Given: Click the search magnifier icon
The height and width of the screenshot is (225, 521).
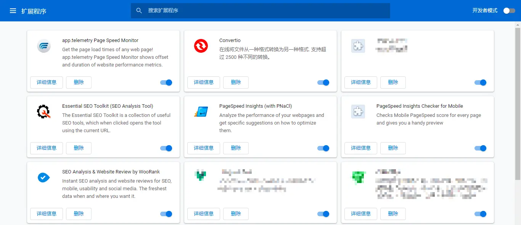Looking at the screenshot, I should (139, 11).
